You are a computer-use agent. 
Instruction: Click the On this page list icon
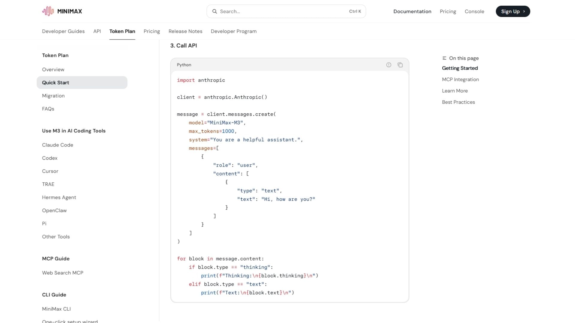click(444, 58)
